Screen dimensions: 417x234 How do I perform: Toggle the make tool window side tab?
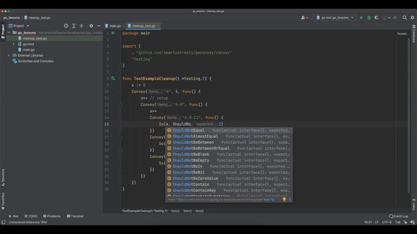coord(414,204)
